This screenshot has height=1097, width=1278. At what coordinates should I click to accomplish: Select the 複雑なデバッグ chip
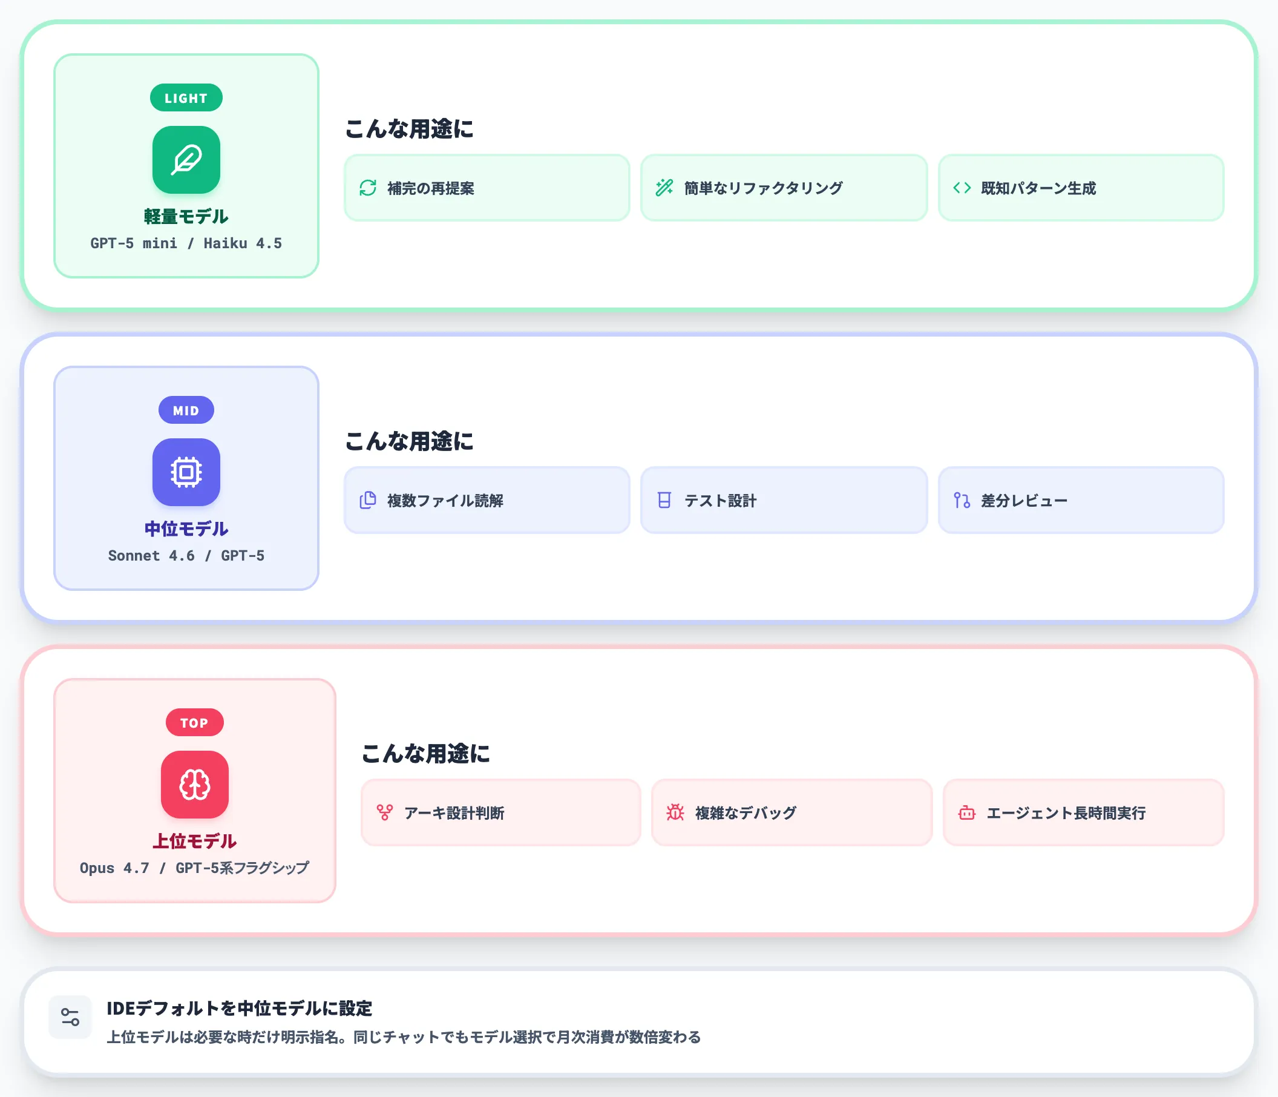tap(792, 812)
